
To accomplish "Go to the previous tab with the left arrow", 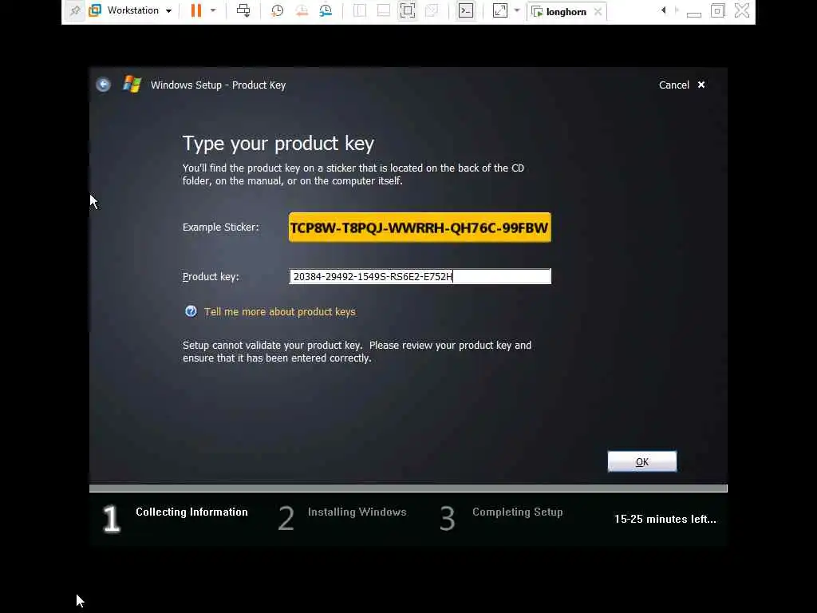I will coord(663,10).
